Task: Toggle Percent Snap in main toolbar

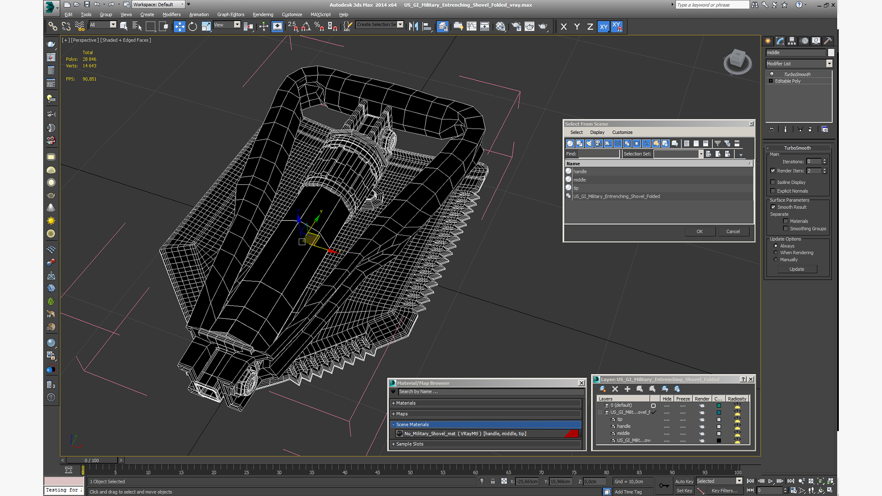Action: tap(319, 26)
